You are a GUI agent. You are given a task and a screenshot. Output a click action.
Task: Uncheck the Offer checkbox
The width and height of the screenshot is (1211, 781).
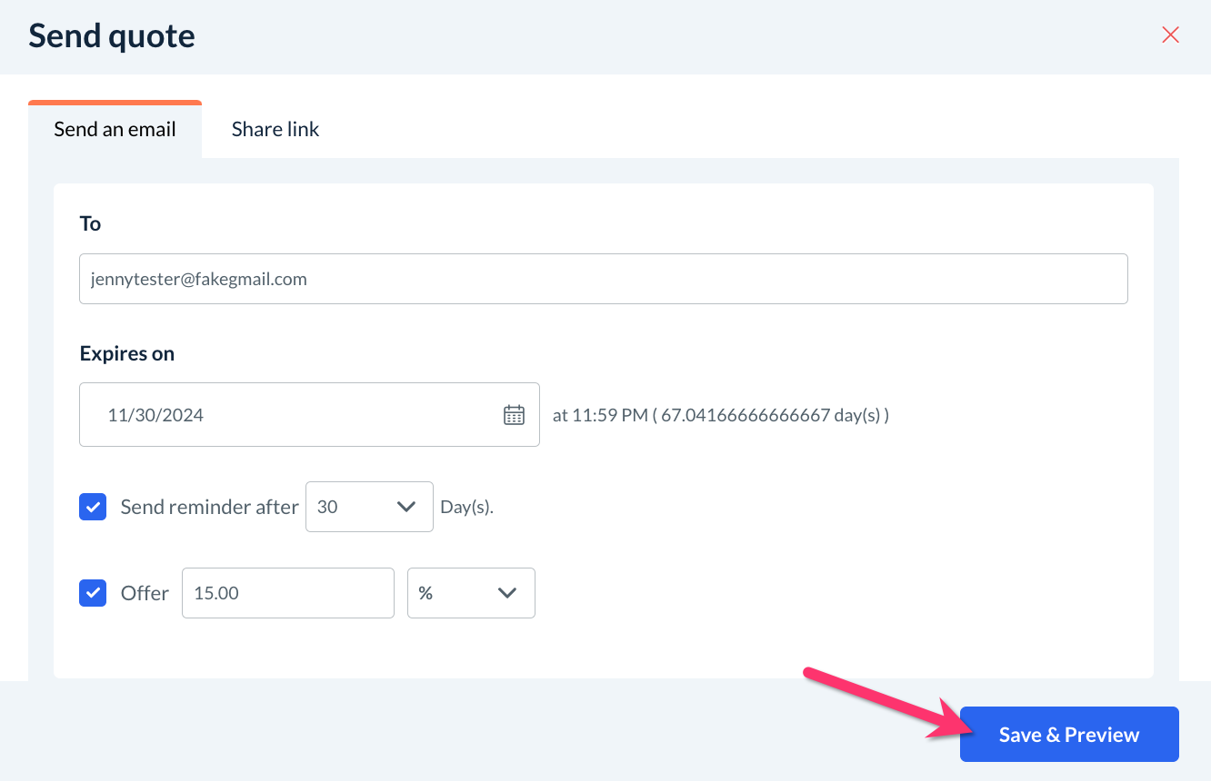[93, 593]
